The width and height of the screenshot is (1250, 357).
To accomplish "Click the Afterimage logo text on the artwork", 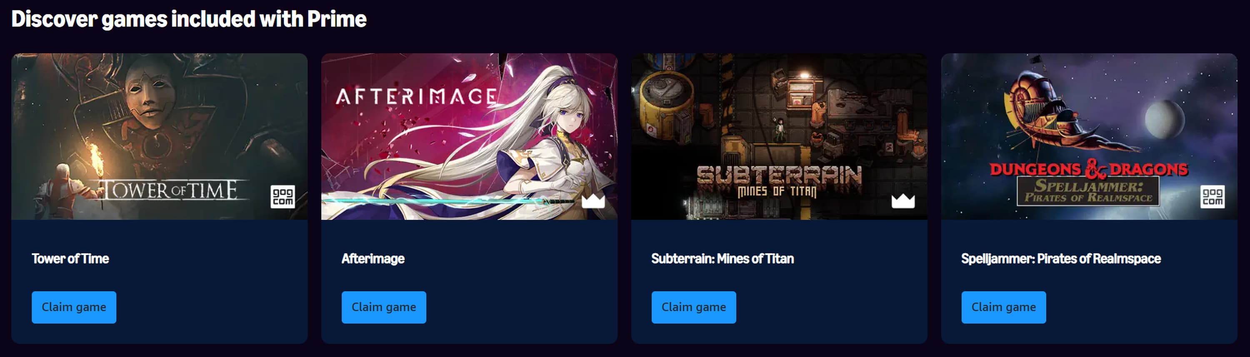I will point(416,97).
